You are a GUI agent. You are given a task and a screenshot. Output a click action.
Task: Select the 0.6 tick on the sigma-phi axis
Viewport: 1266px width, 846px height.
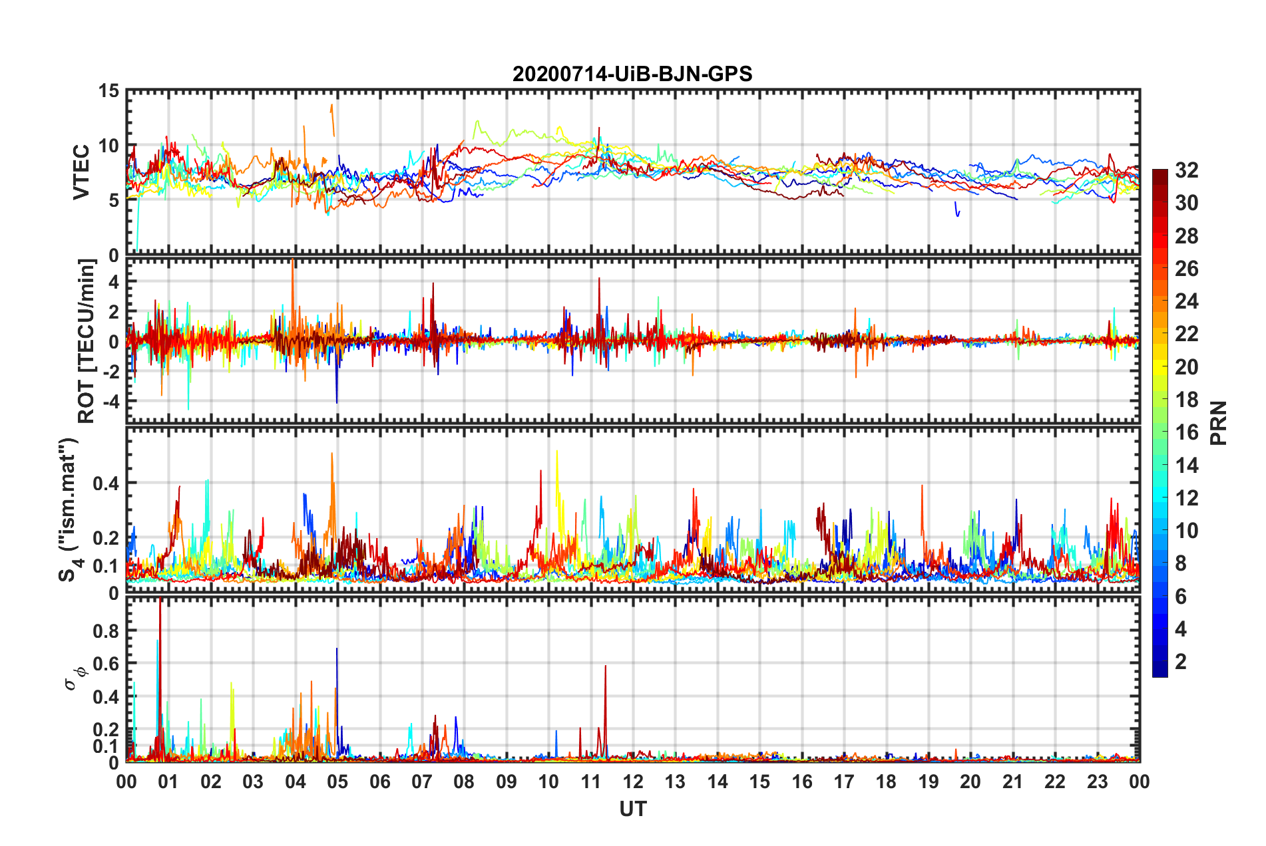pos(106,664)
